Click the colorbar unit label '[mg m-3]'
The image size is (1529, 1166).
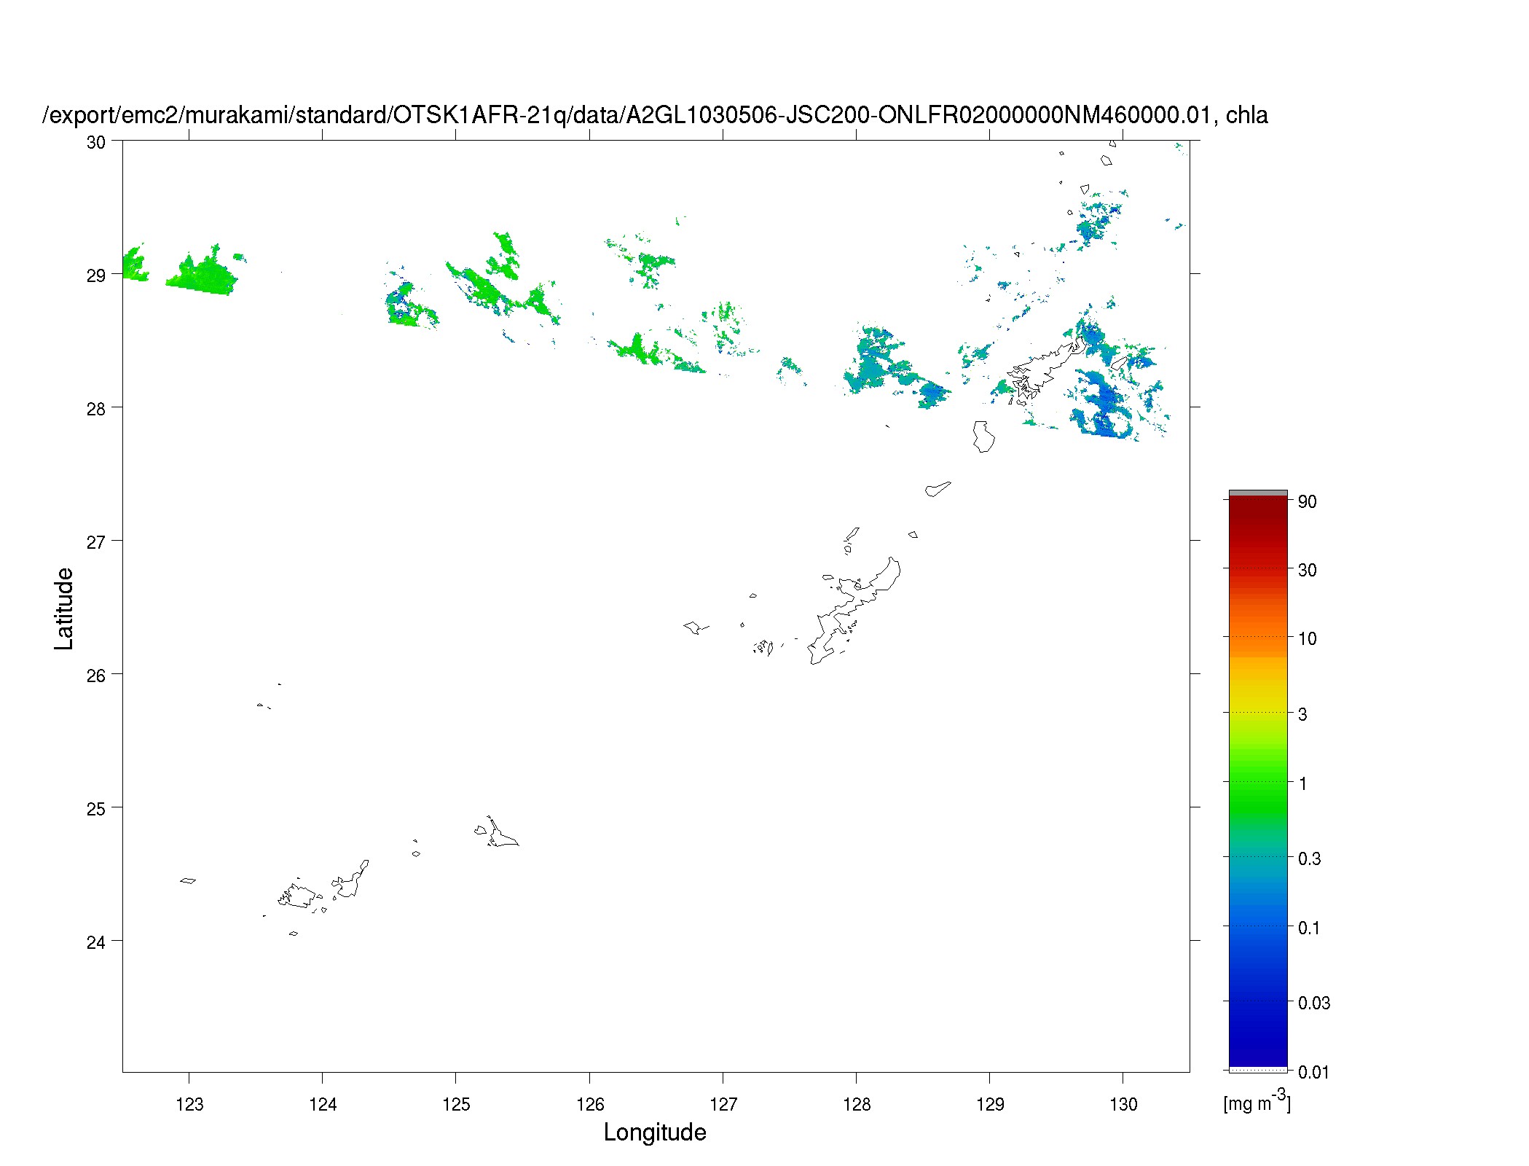point(1257,1101)
